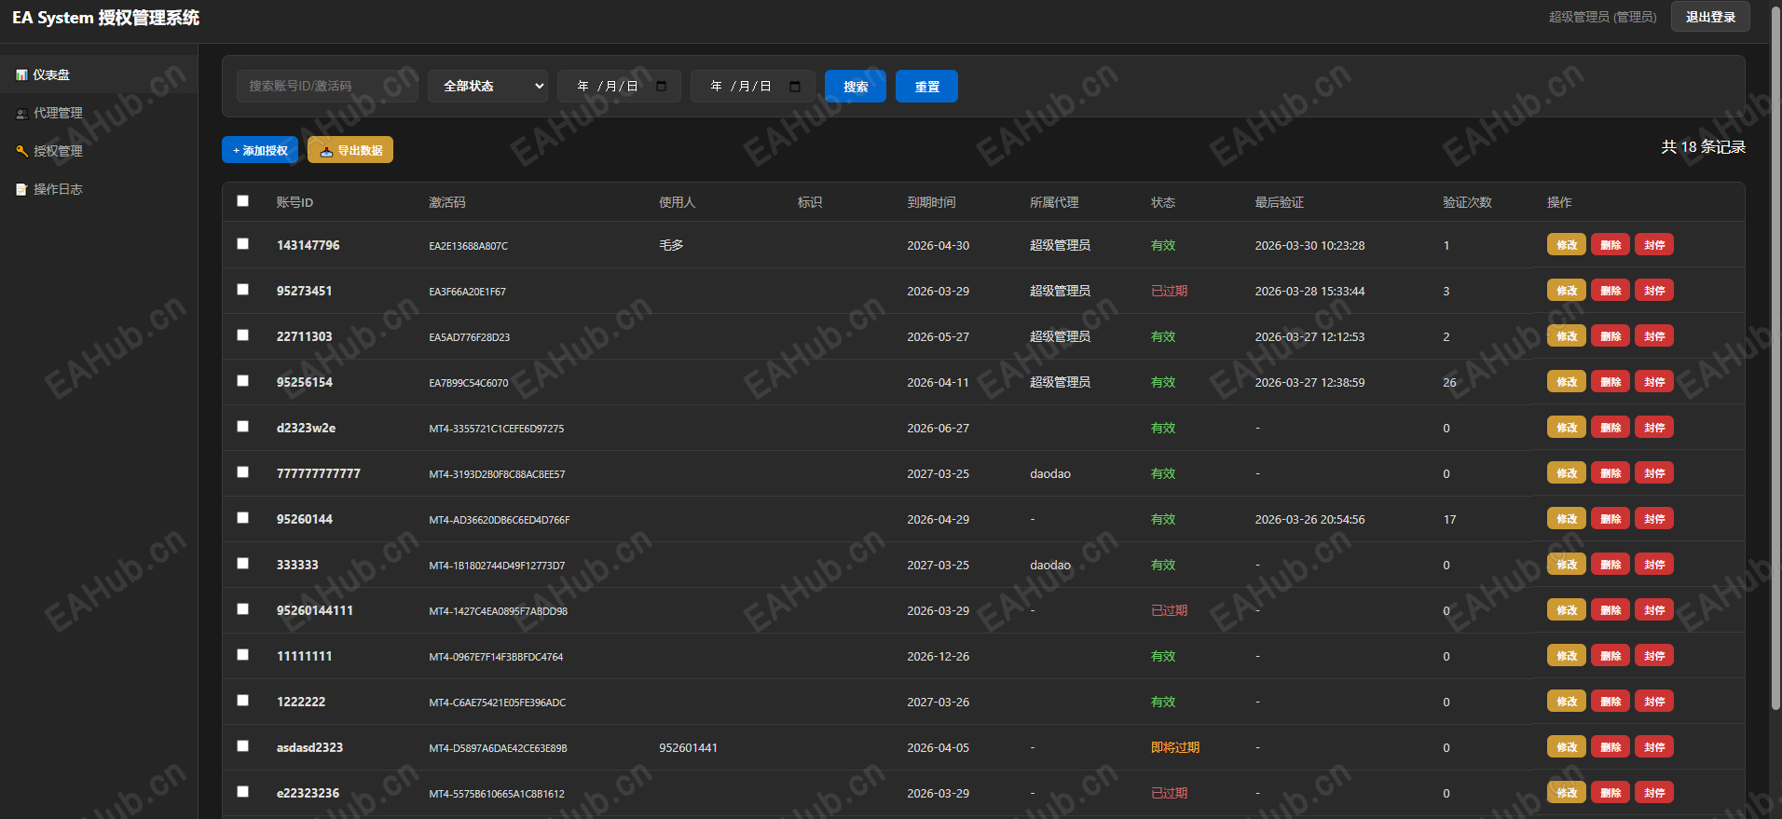The height and width of the screenshot is (819, 1782).
Task: Click 修改 for account 22711303
Action: point(1567,336)
